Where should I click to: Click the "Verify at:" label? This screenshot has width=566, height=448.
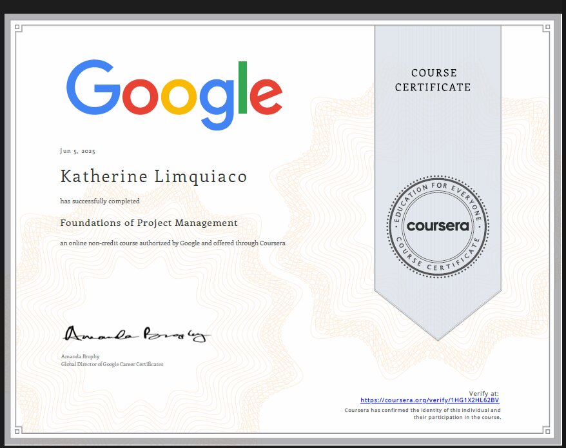coord(483,393)
